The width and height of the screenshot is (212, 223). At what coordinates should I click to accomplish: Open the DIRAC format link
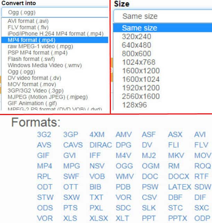point(100,145)
